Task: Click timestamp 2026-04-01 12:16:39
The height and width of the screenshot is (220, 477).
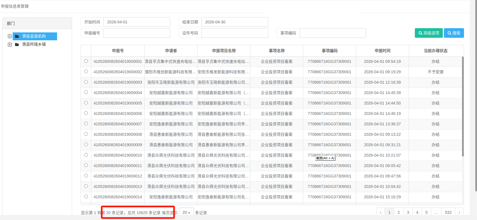Action: (382, 82)
